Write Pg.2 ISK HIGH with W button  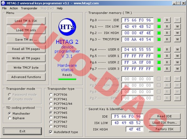pyautogui.click(x=177, y=33)
